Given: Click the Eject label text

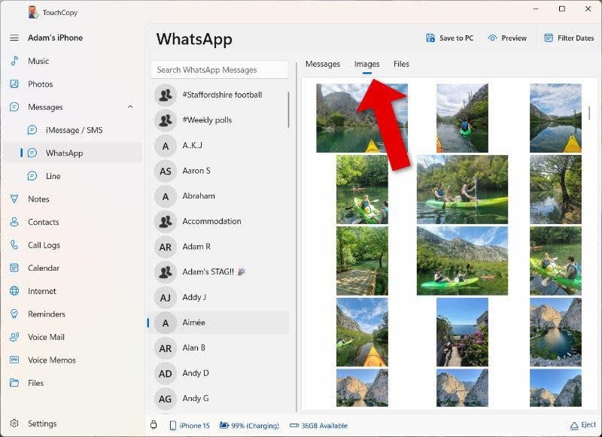Looking at the screenshot, I should 588,425.
